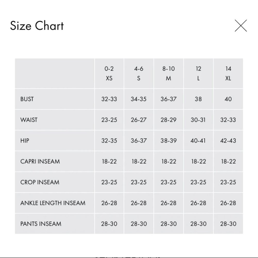This screenshot has height=258, width=258.
Task: Click the XL 14 size column header
Action: tap(228, 73)
